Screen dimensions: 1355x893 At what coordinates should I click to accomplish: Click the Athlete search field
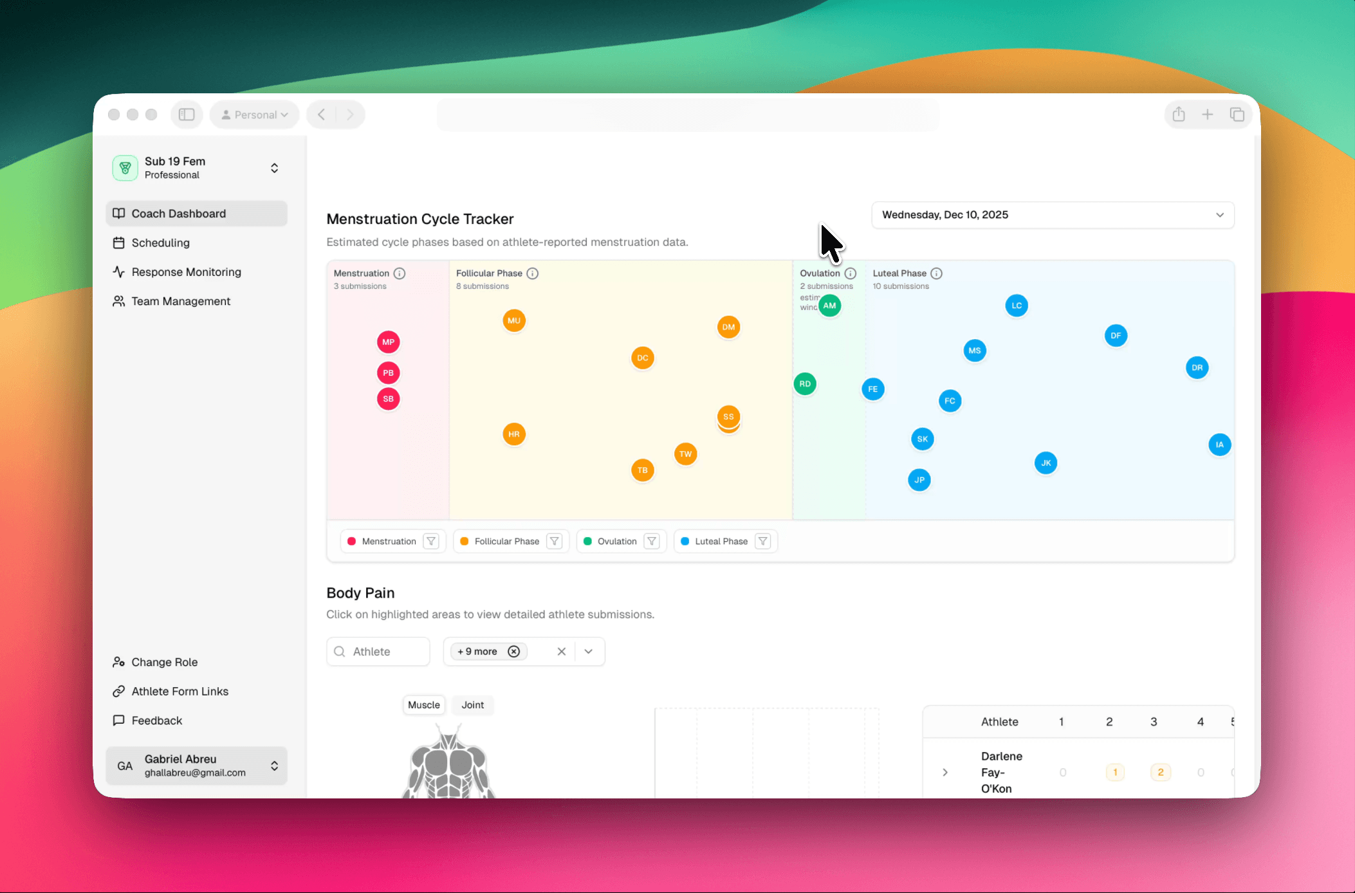tap(378, 652)
